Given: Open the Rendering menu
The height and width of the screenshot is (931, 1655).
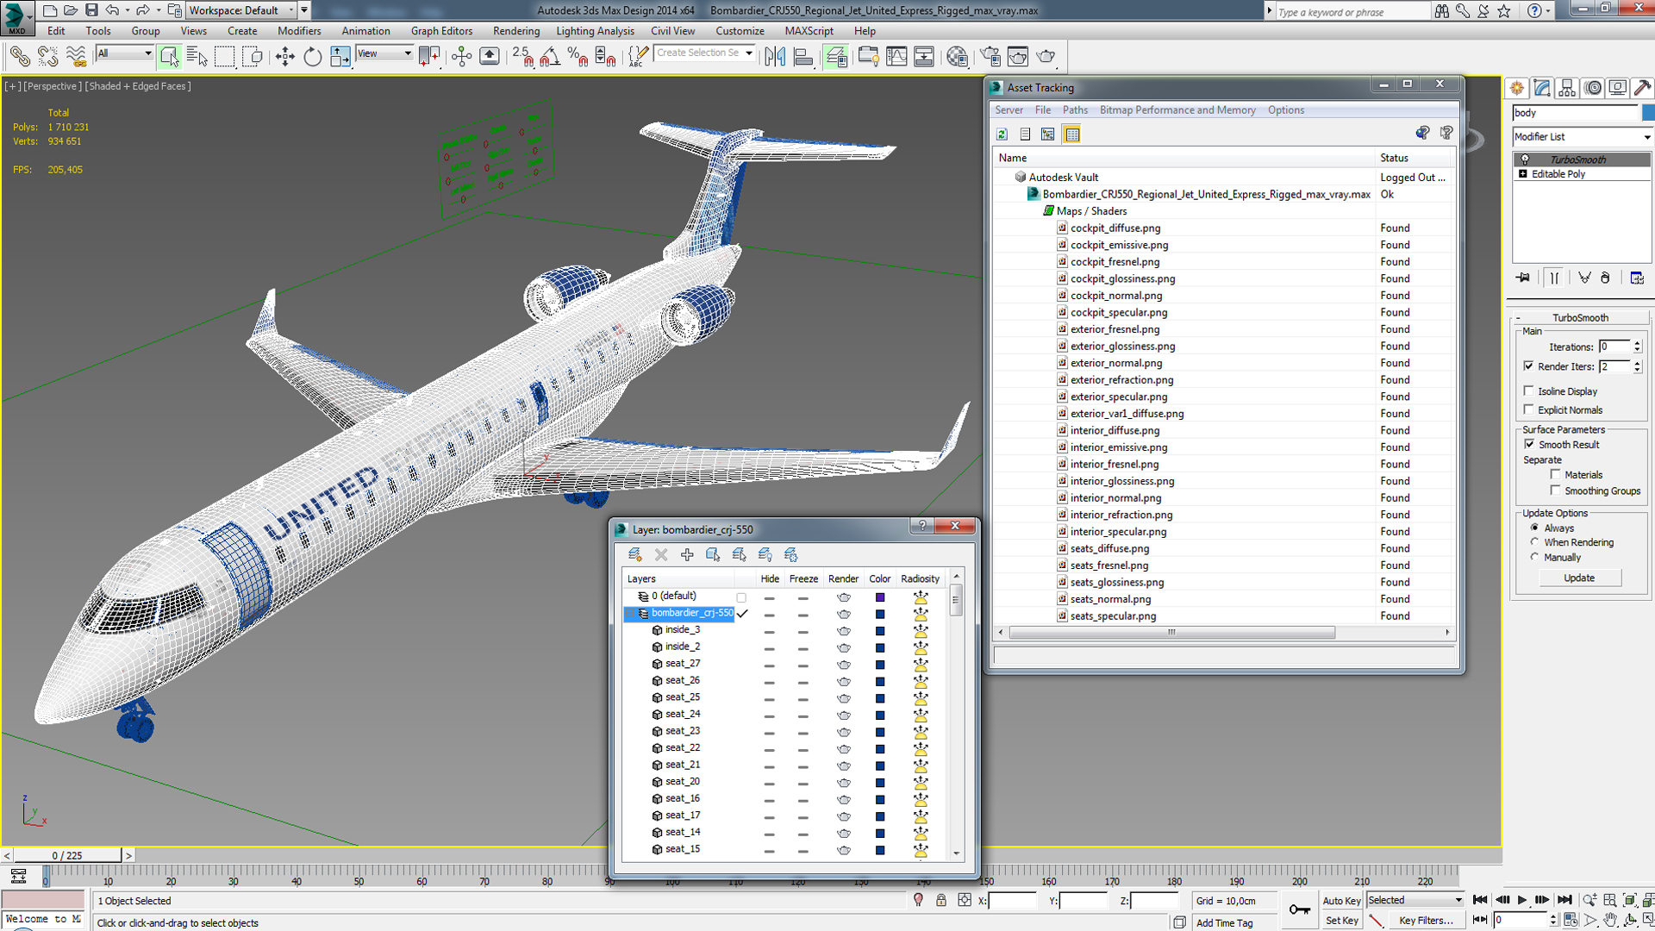Looking at the screenshot, I should (516, 31).
